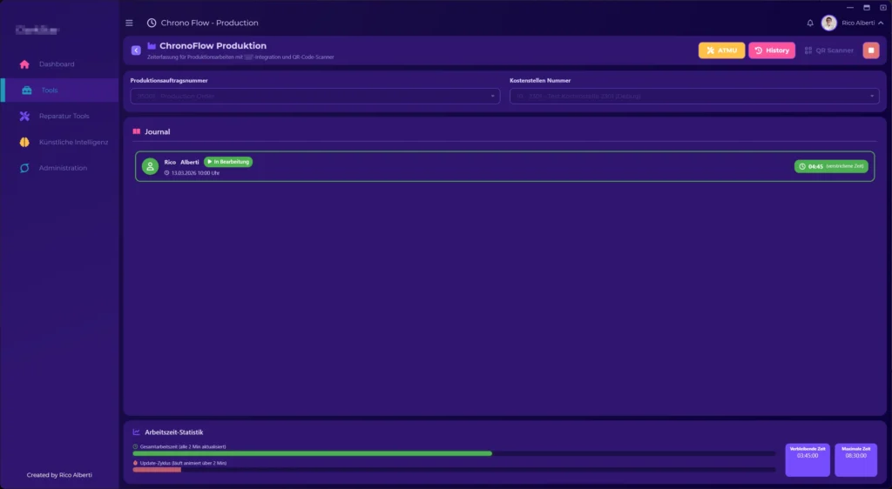Screen dimensions: 892x489
Task: Open the hamburger menu icon
Action: pos(129,23)
